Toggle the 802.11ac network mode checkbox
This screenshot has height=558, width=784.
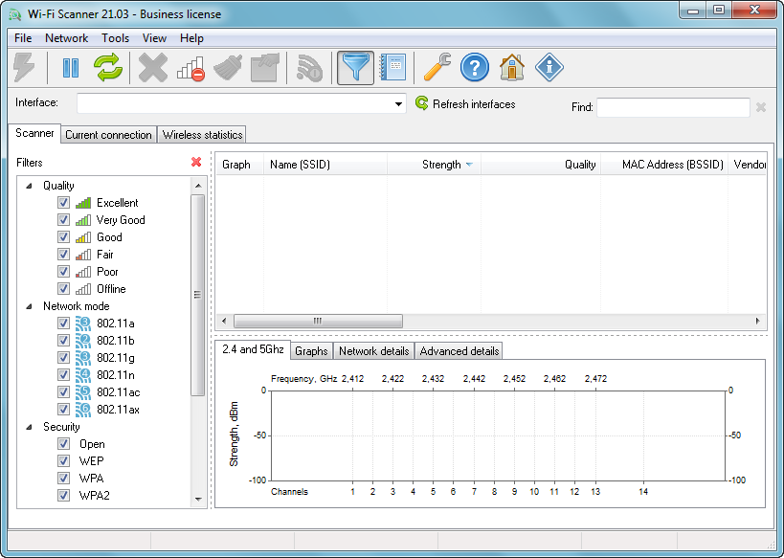coord(63,392)
